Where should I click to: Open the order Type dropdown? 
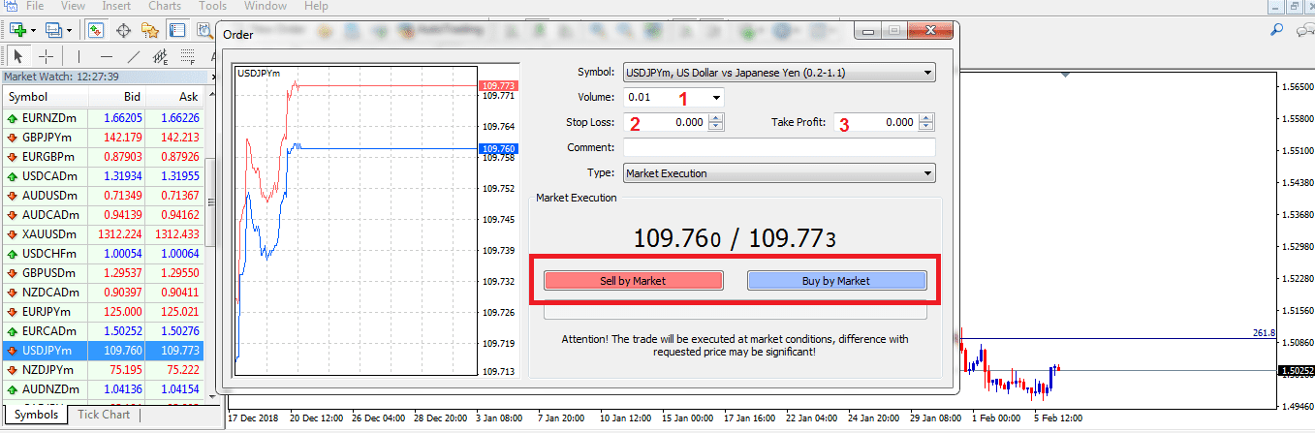[x=928, y=173]
